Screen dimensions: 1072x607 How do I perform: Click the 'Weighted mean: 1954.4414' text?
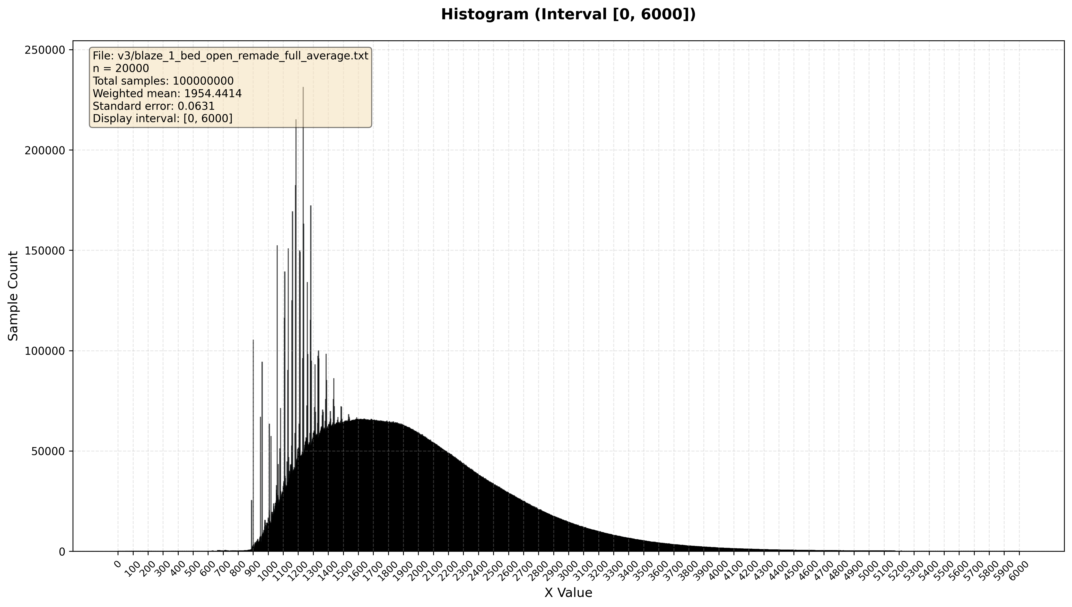167,93
